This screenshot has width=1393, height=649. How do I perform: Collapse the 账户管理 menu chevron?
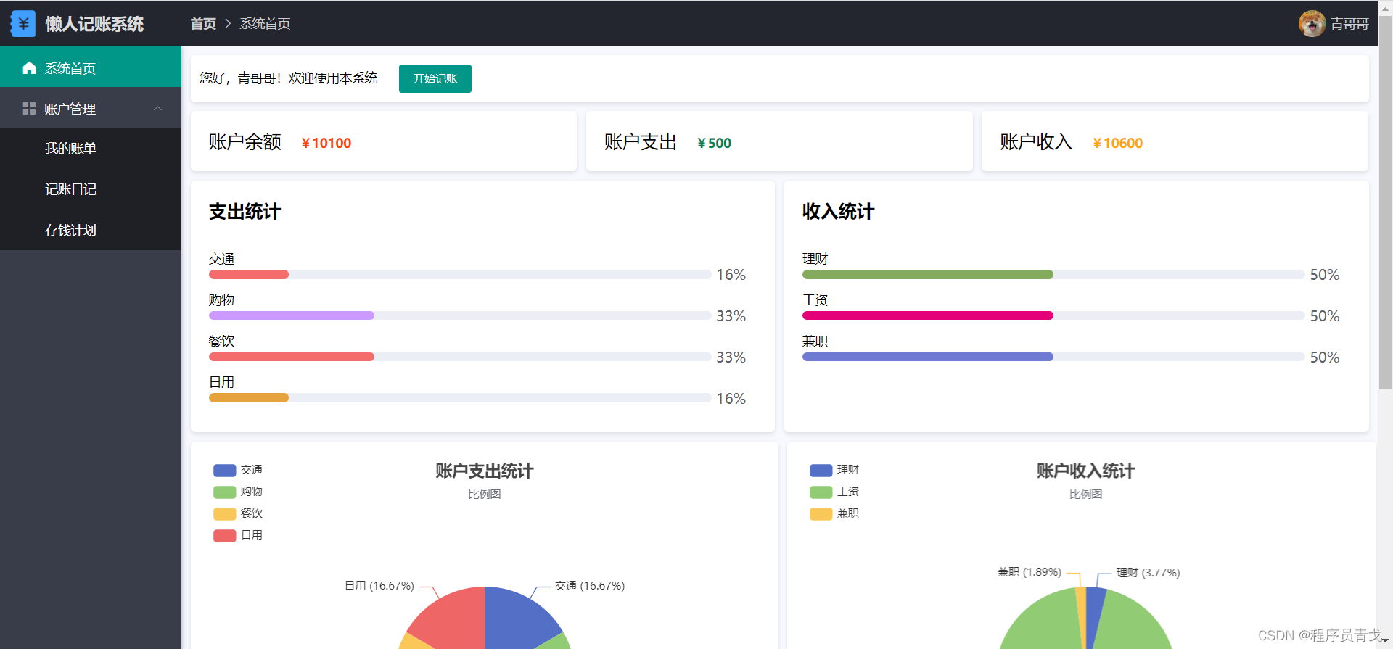point(158,109)
